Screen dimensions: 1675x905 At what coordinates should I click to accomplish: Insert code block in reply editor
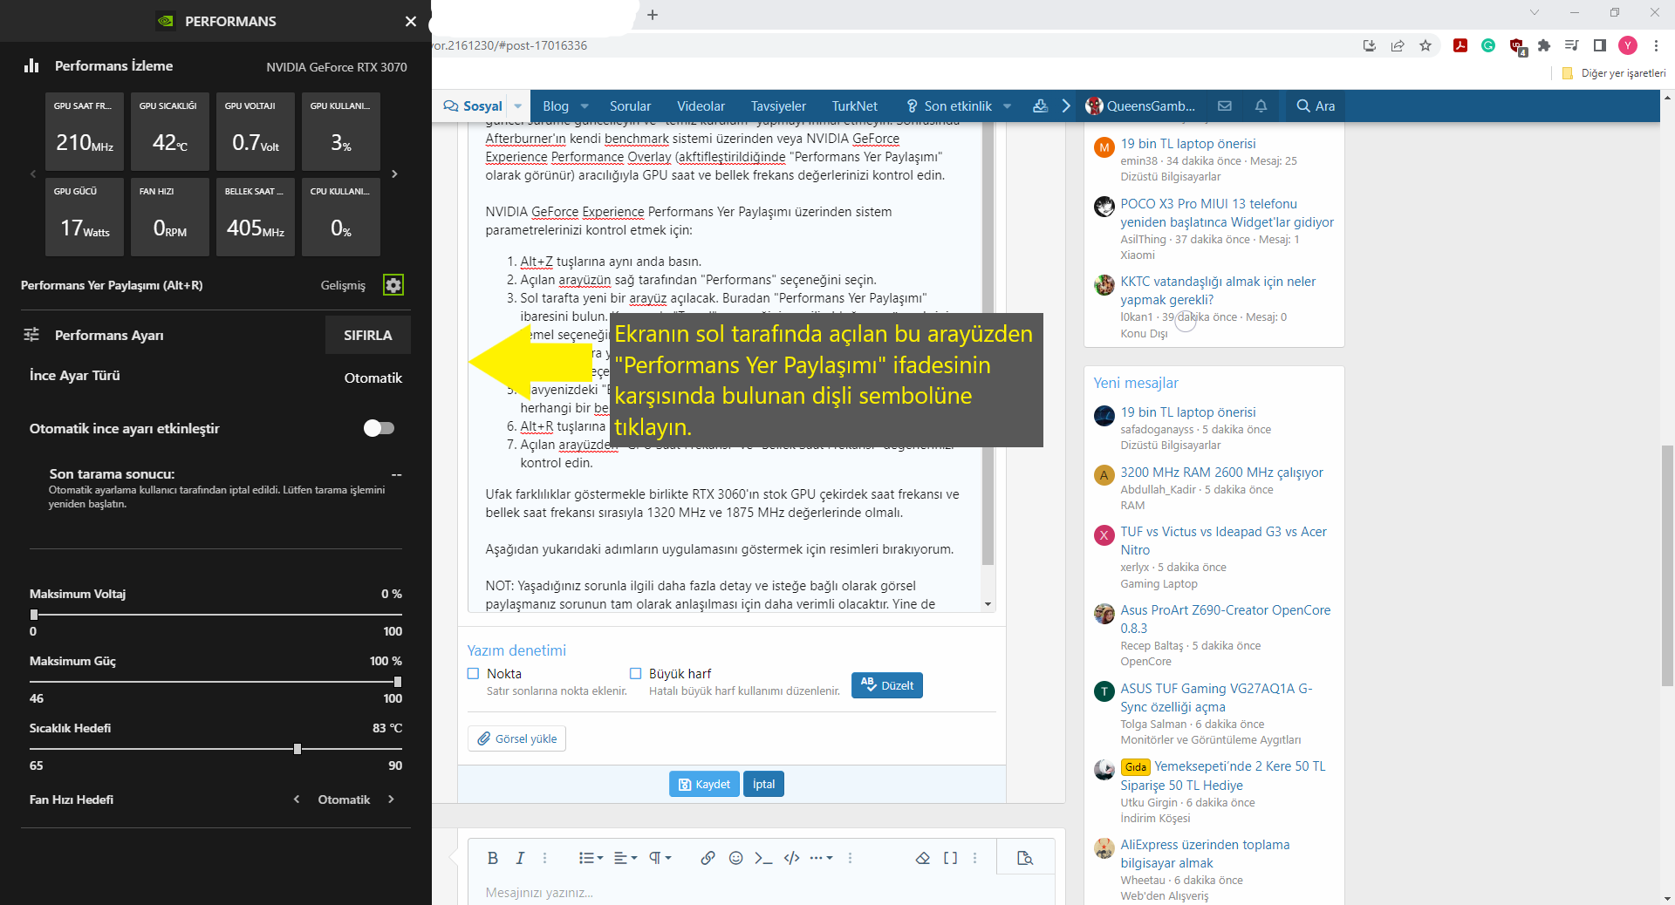click(791, 858)
